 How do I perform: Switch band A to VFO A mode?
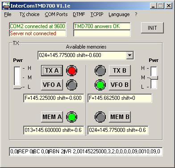pos(52,85)
